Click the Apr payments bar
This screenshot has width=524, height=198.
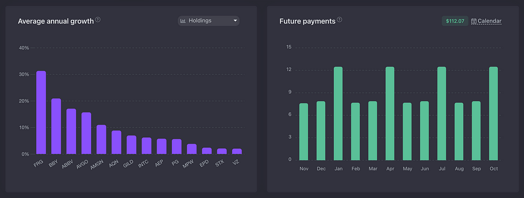click(390, 113)
